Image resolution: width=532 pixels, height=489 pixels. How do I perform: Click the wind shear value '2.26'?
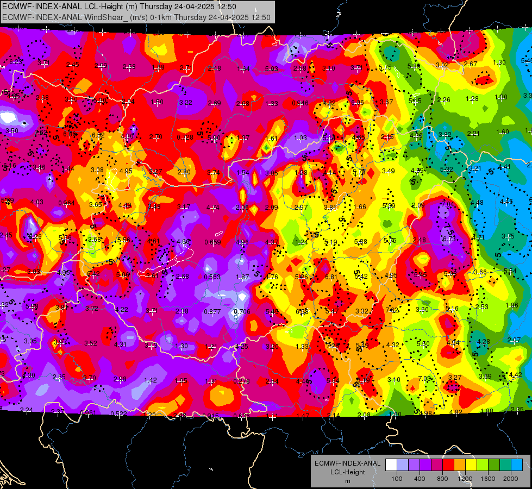click(444, 100)
